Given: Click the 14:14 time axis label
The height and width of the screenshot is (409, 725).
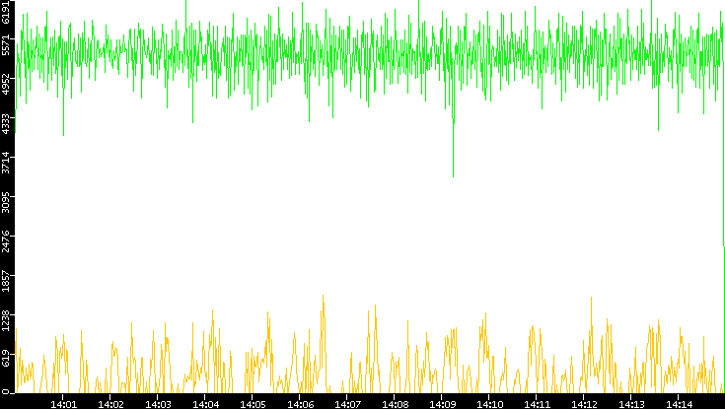Looking at the screenshot, I should tap(679, 405).
